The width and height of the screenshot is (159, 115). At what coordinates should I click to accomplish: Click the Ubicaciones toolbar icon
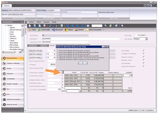[58, 30]
